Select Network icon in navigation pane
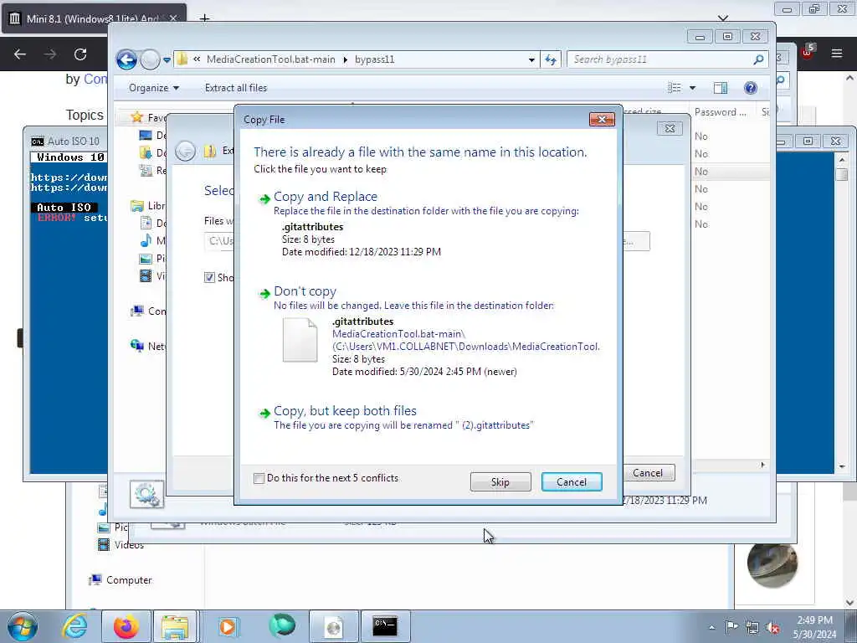Screen dimensions: 857x643 (x=136, y=346)
